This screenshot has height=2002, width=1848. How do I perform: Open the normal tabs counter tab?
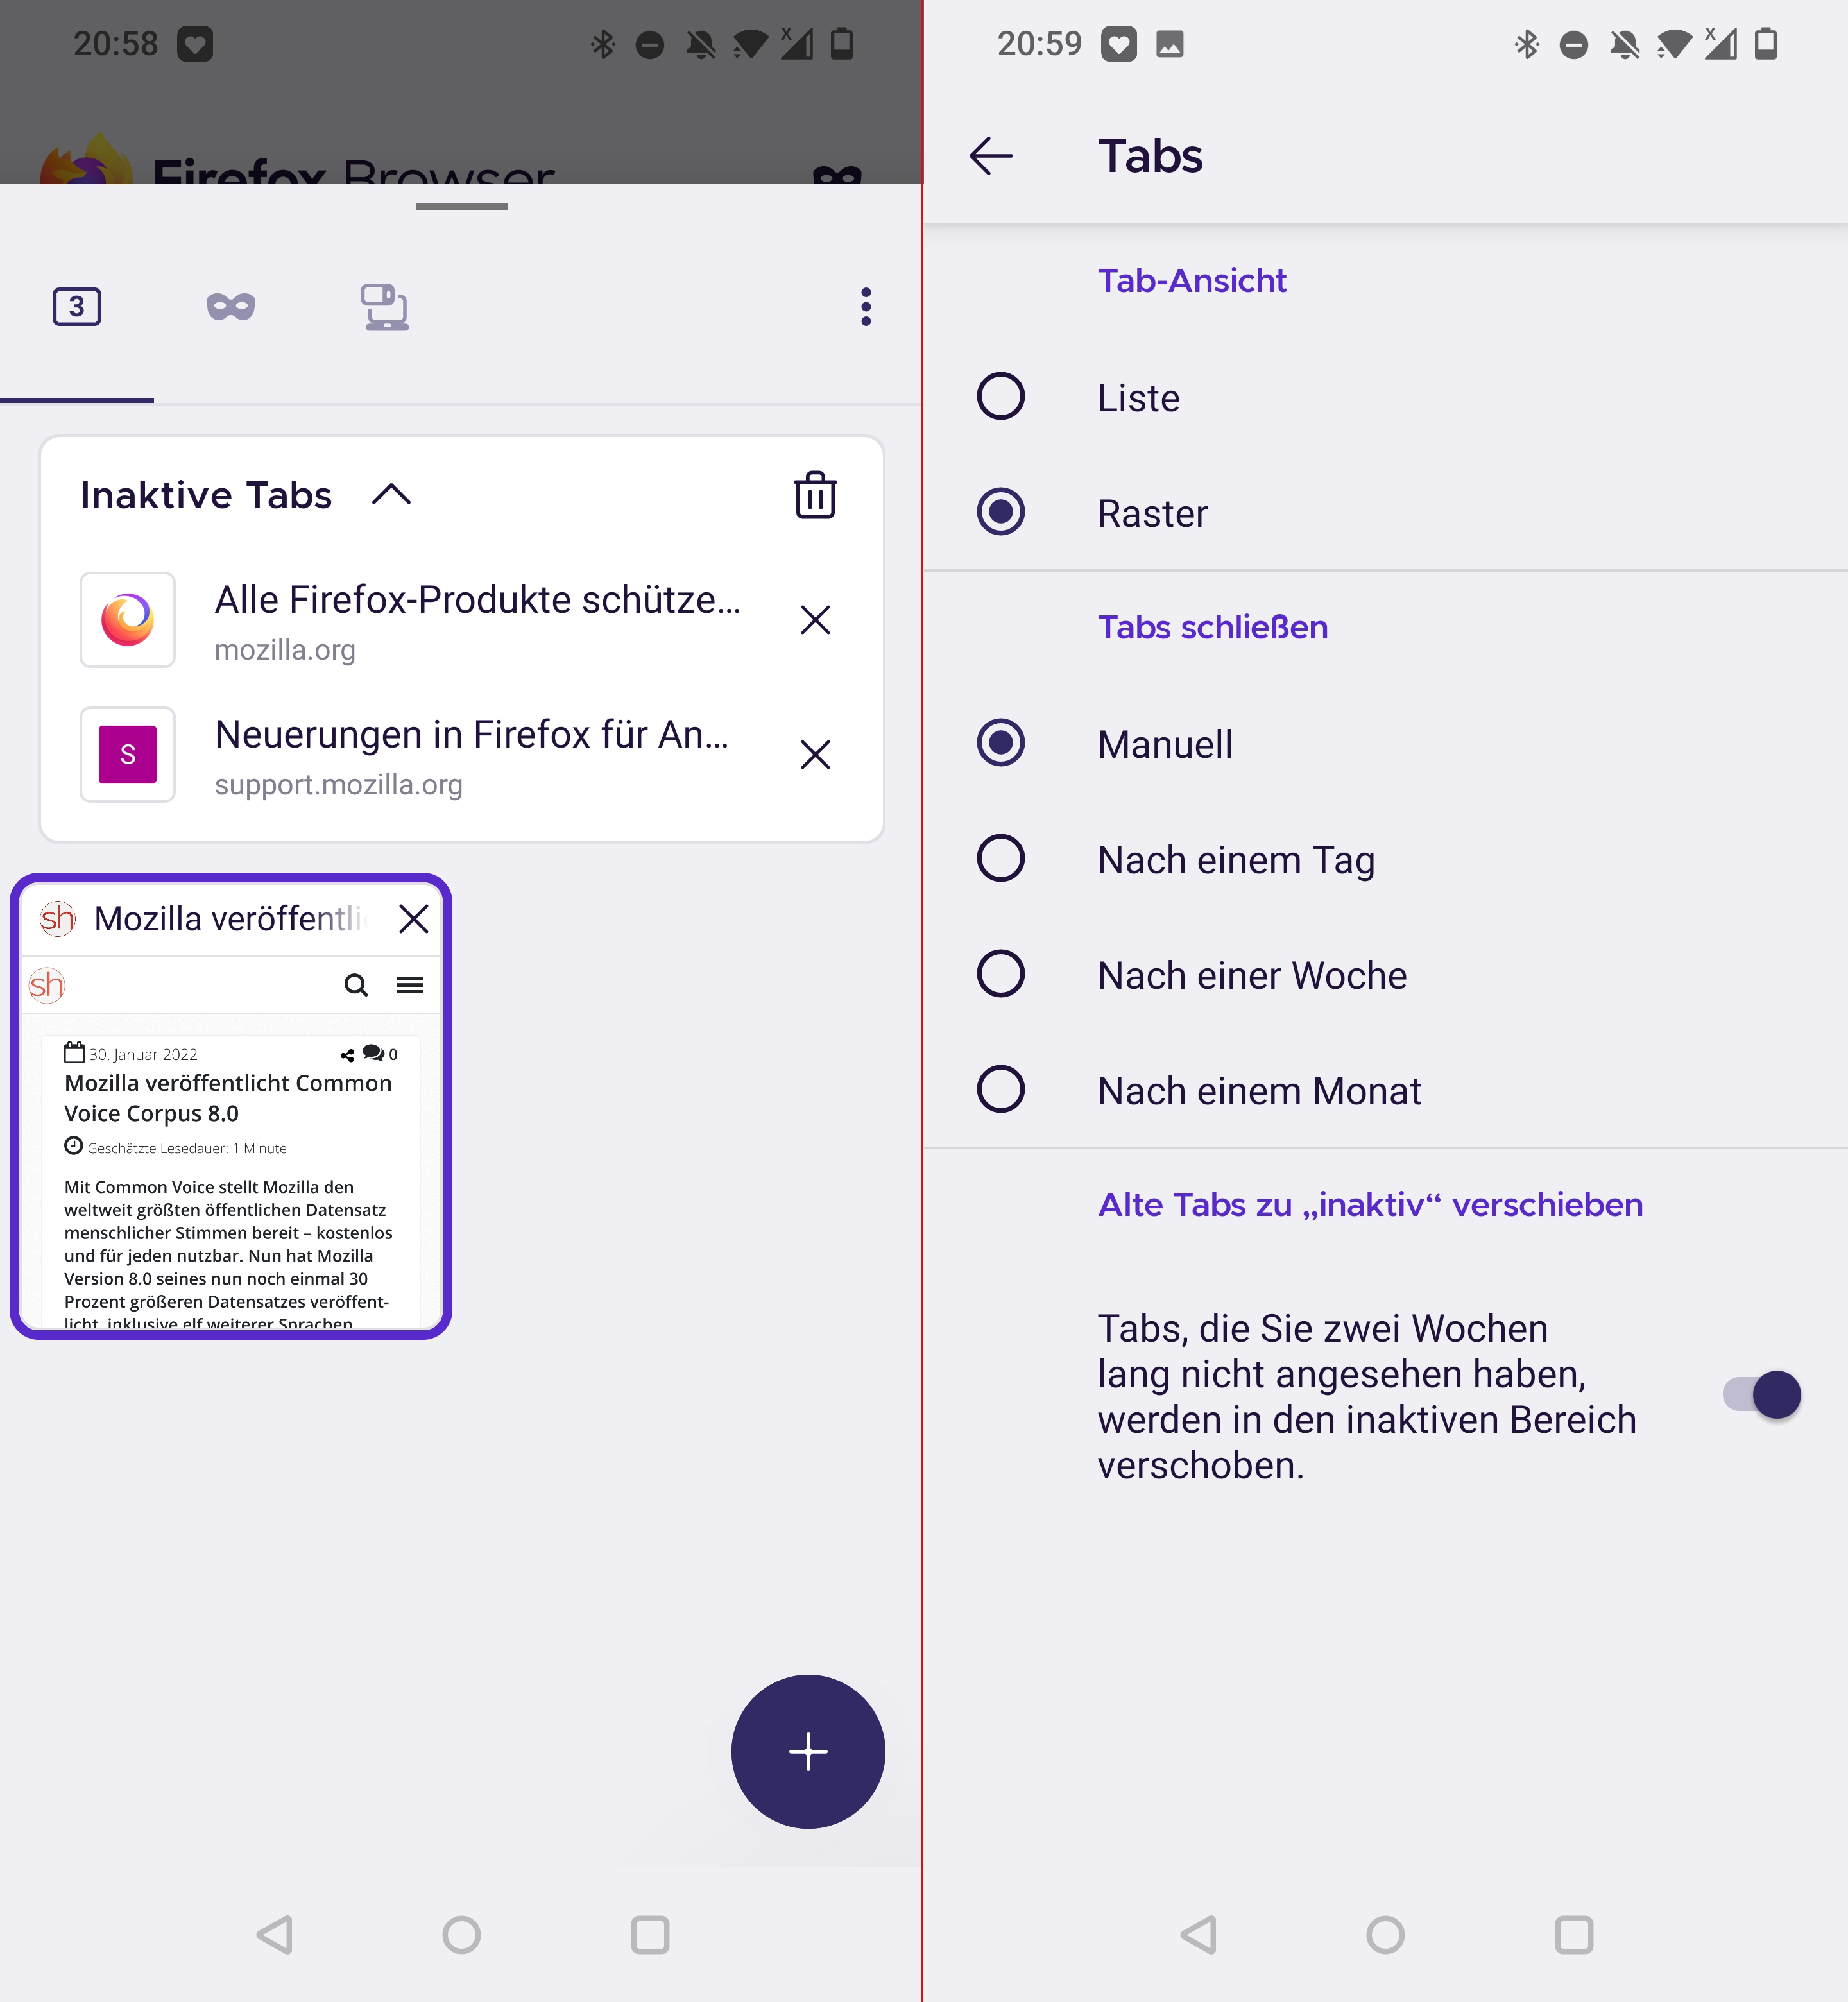tap(77, 307)
